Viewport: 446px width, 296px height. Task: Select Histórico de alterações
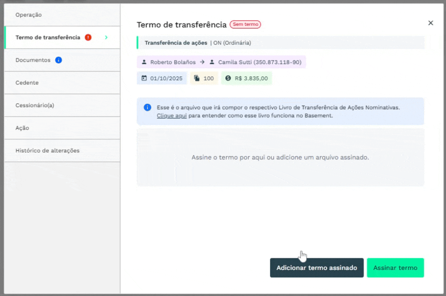point(47,150)
